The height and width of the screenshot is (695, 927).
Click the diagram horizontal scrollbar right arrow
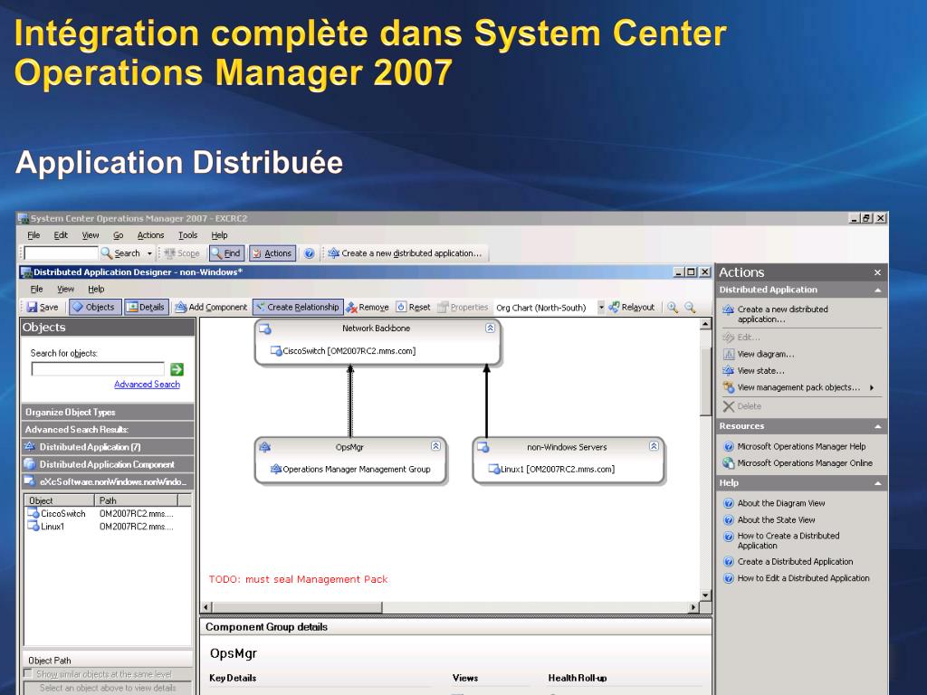point(693,607)
